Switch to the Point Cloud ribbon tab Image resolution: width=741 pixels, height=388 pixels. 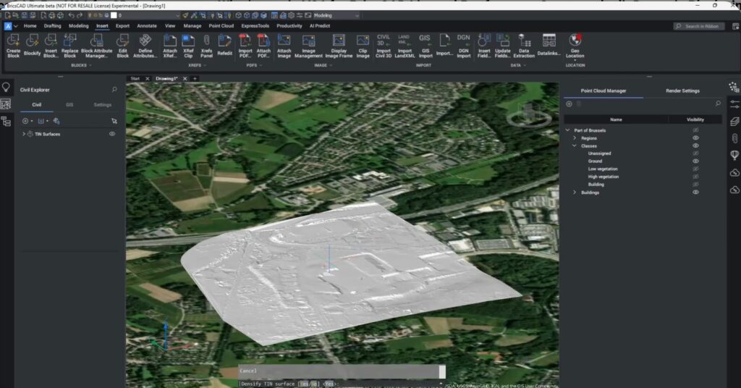221,26
